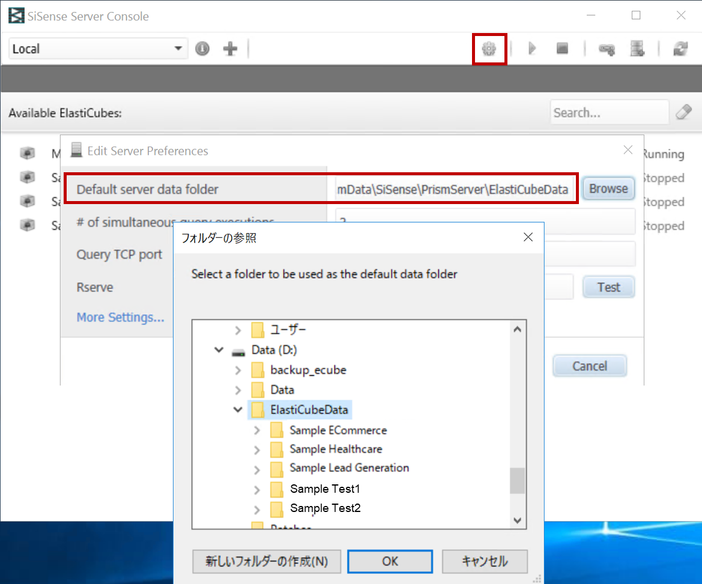Confirm the folder selection with OK
The height and width of the screenshot is (584, 702).
tap(390, 561)
